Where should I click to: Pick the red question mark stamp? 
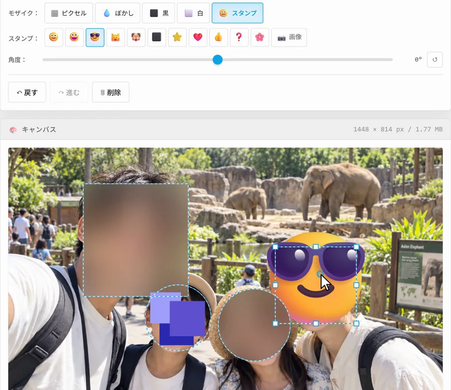240,37
